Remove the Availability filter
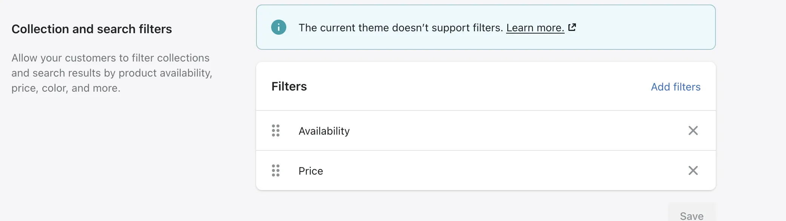The width and height of the screenshot is (786, 221). pyautogui.click(x=693, y=130)
